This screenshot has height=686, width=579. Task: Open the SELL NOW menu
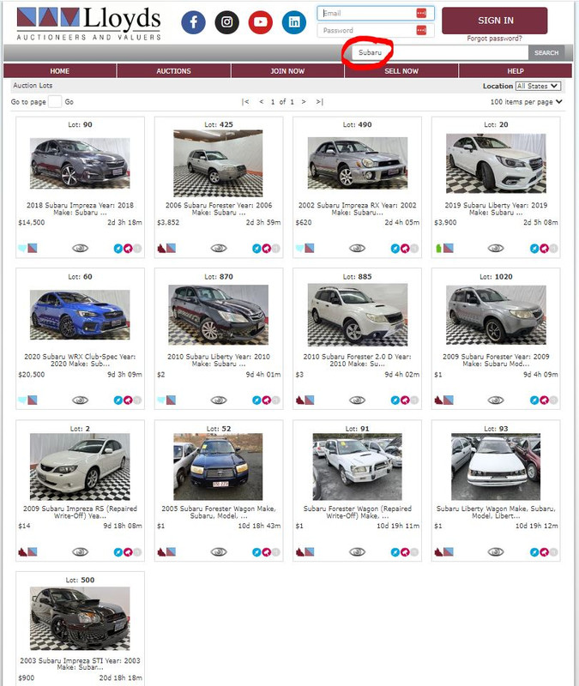[x=401, y=71]
